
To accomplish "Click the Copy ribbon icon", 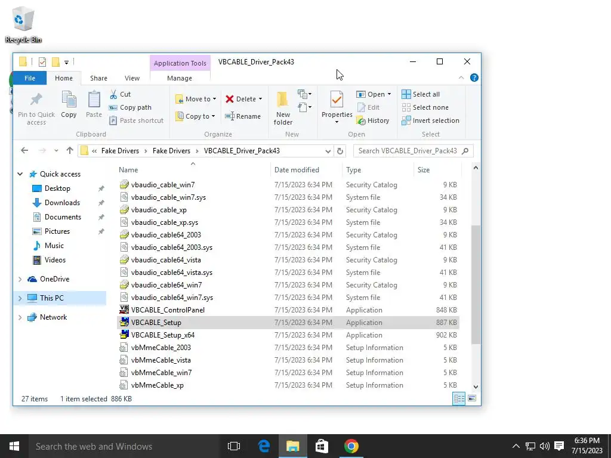I will (x=69, y=100).
